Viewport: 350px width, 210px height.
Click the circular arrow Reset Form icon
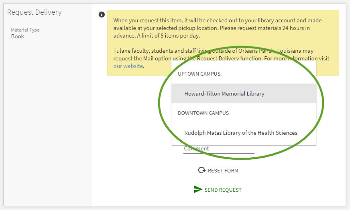pyautogui.click(x=202, y=170)
